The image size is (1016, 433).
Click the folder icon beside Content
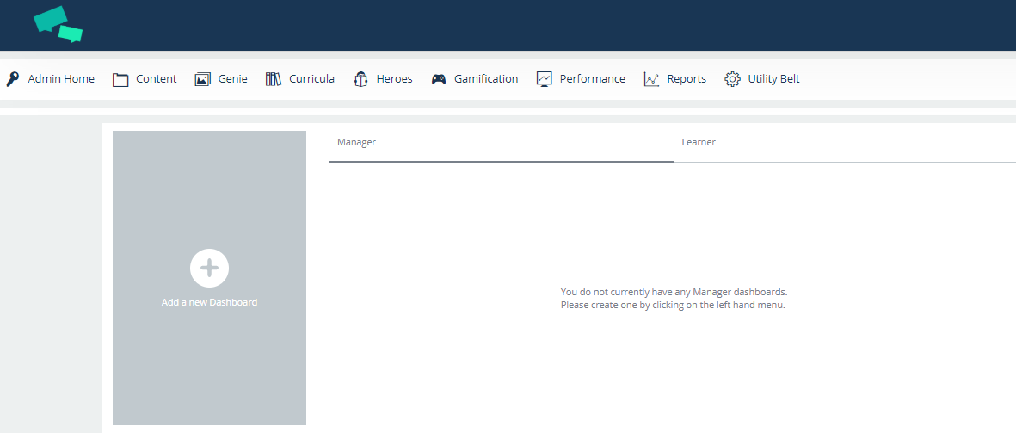[120, 79]
